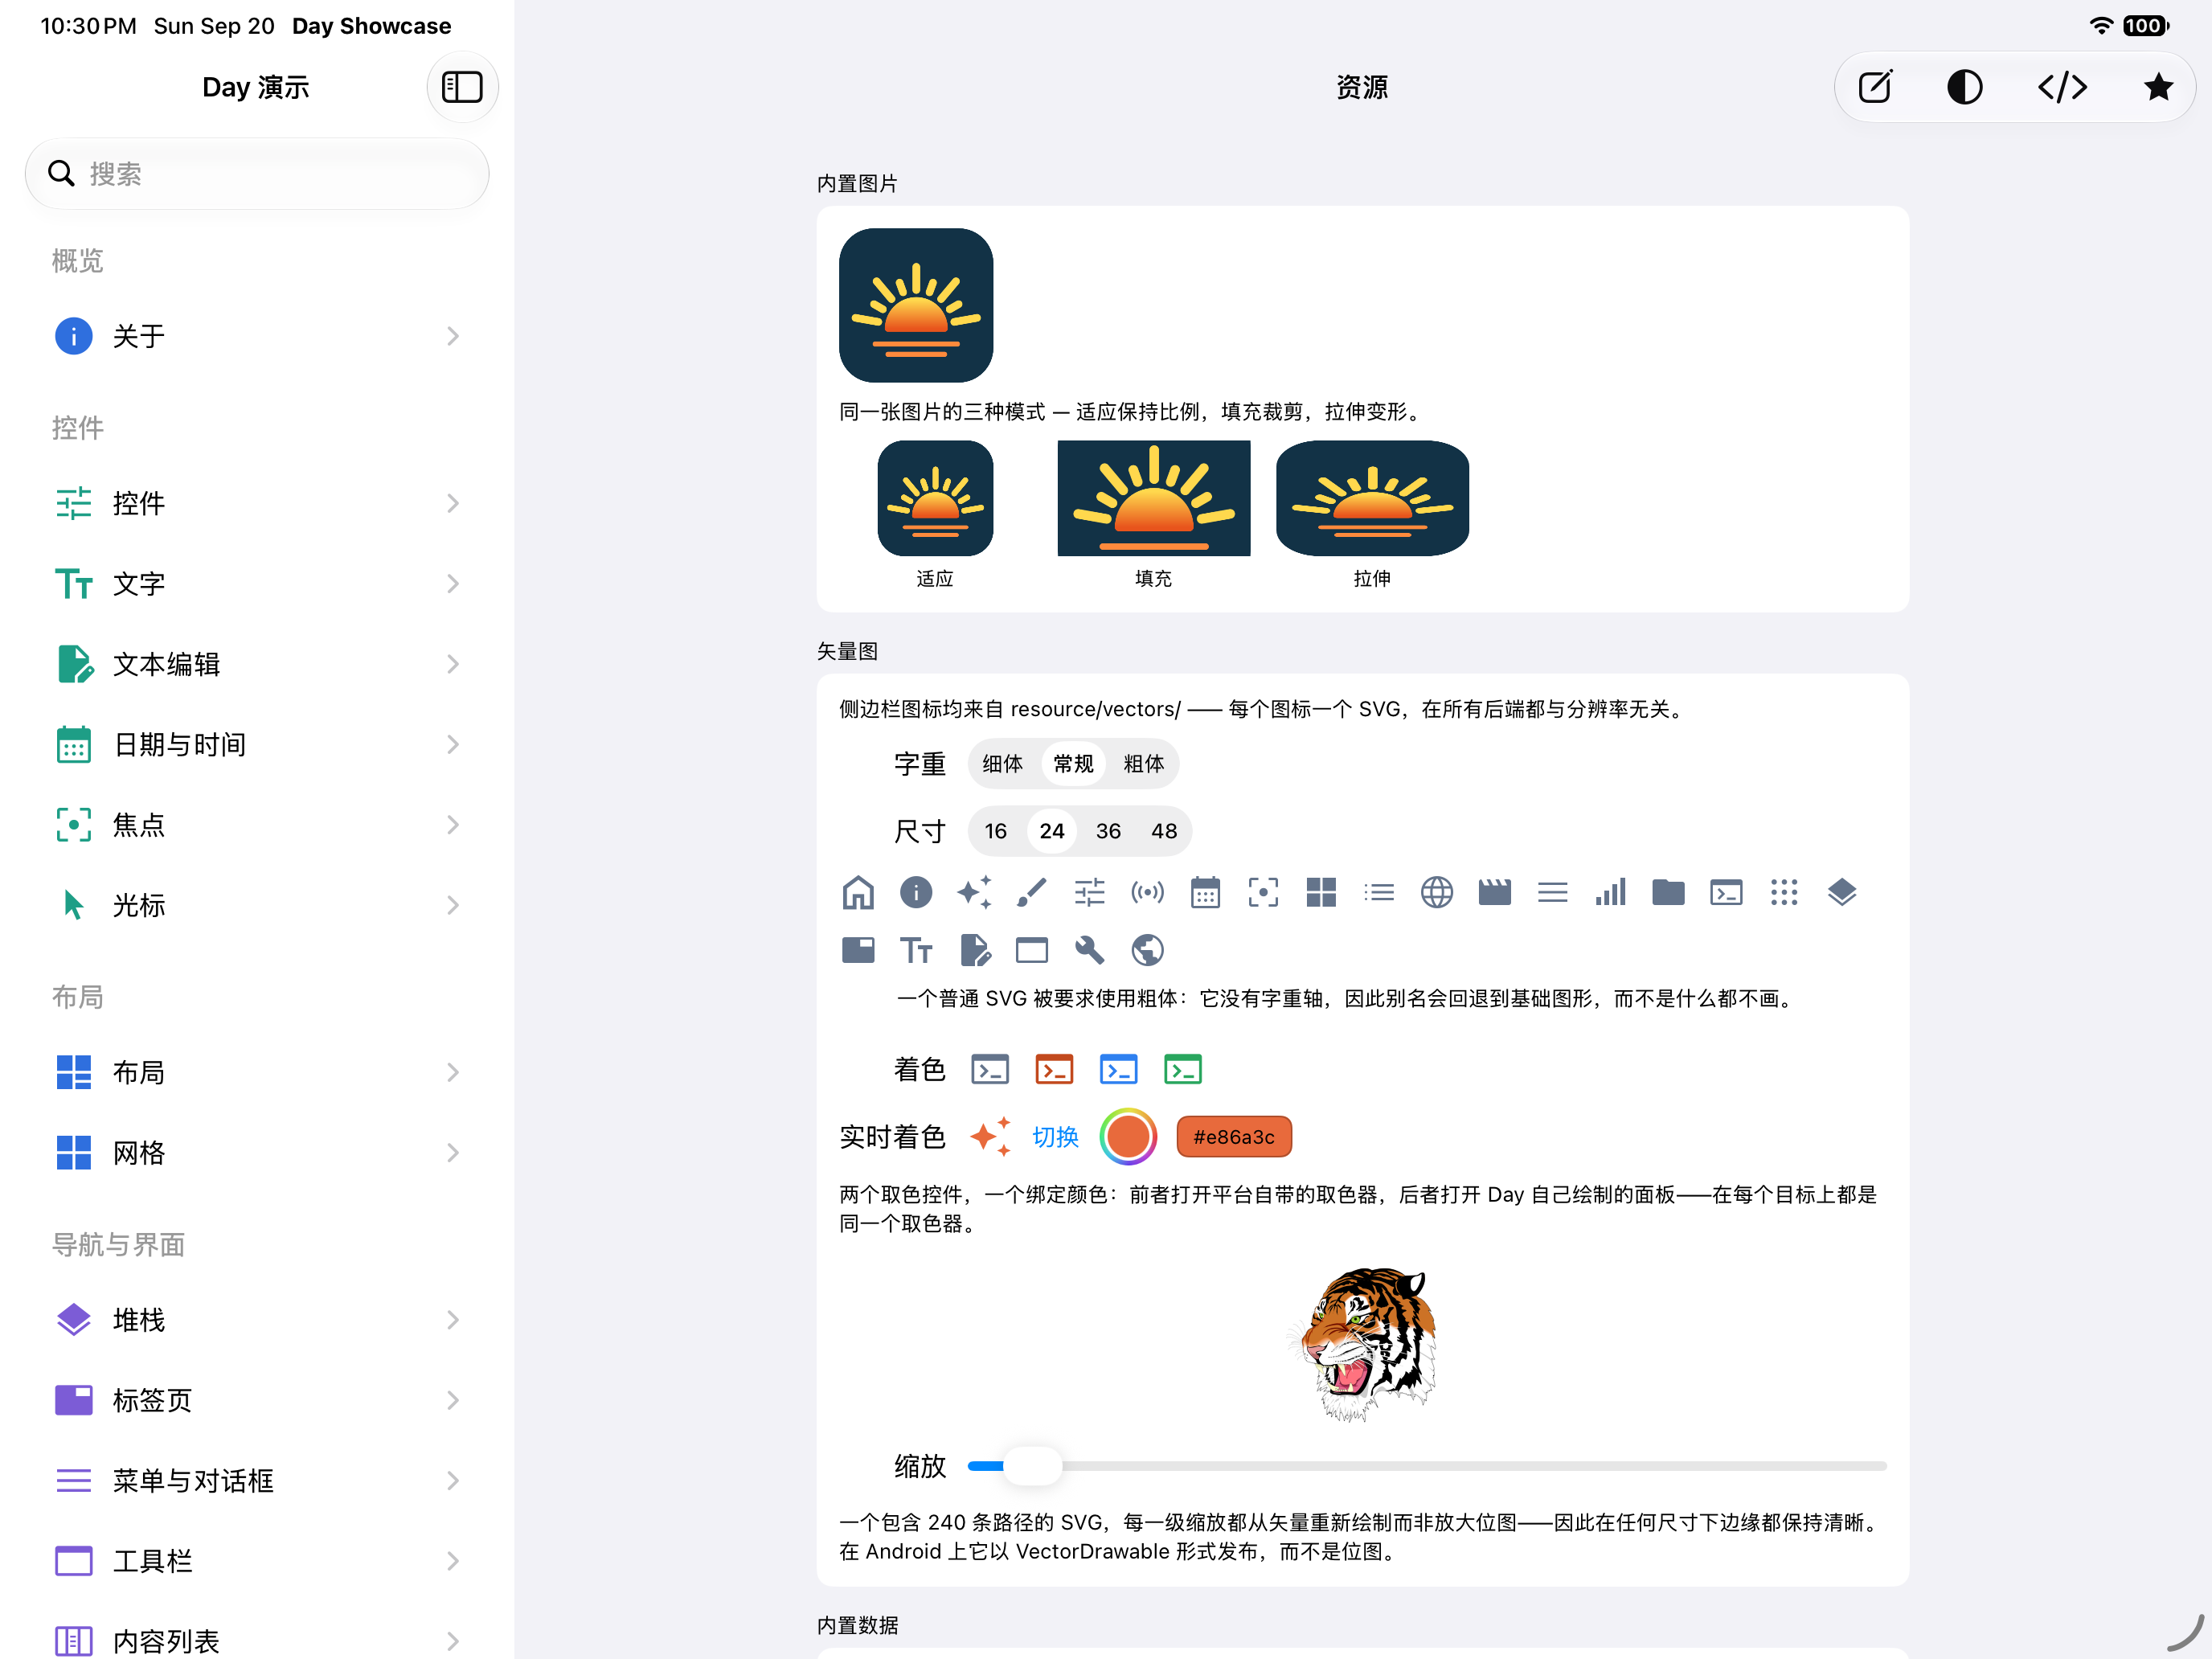The image size is (2212, 1659).
Task: Click the globe wireframe vector icon
Action: tap(1437, 892)
